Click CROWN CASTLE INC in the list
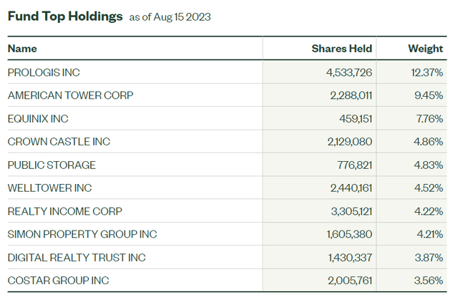Image resolution: width=458 pixels, height=300 pixels. [x=59, y=142]
